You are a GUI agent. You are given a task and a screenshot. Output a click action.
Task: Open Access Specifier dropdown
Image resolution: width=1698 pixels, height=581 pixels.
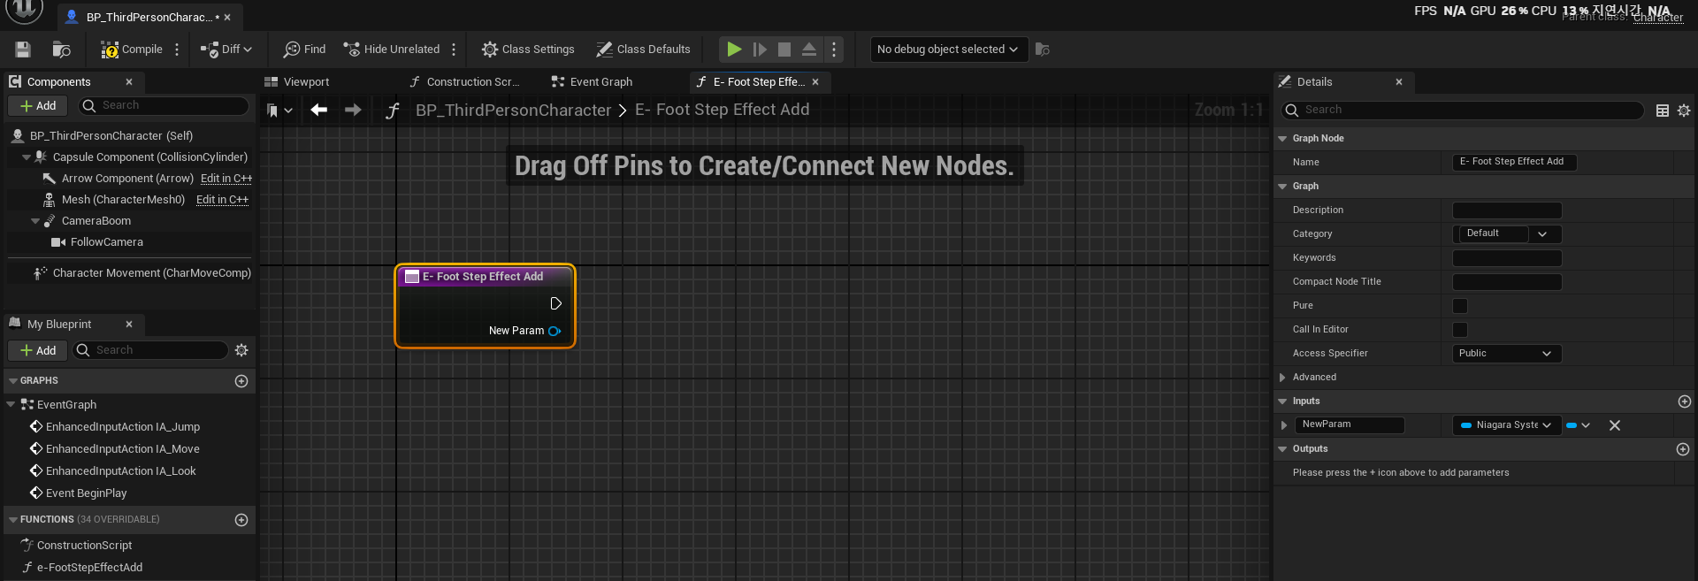tap(1507, 354)
